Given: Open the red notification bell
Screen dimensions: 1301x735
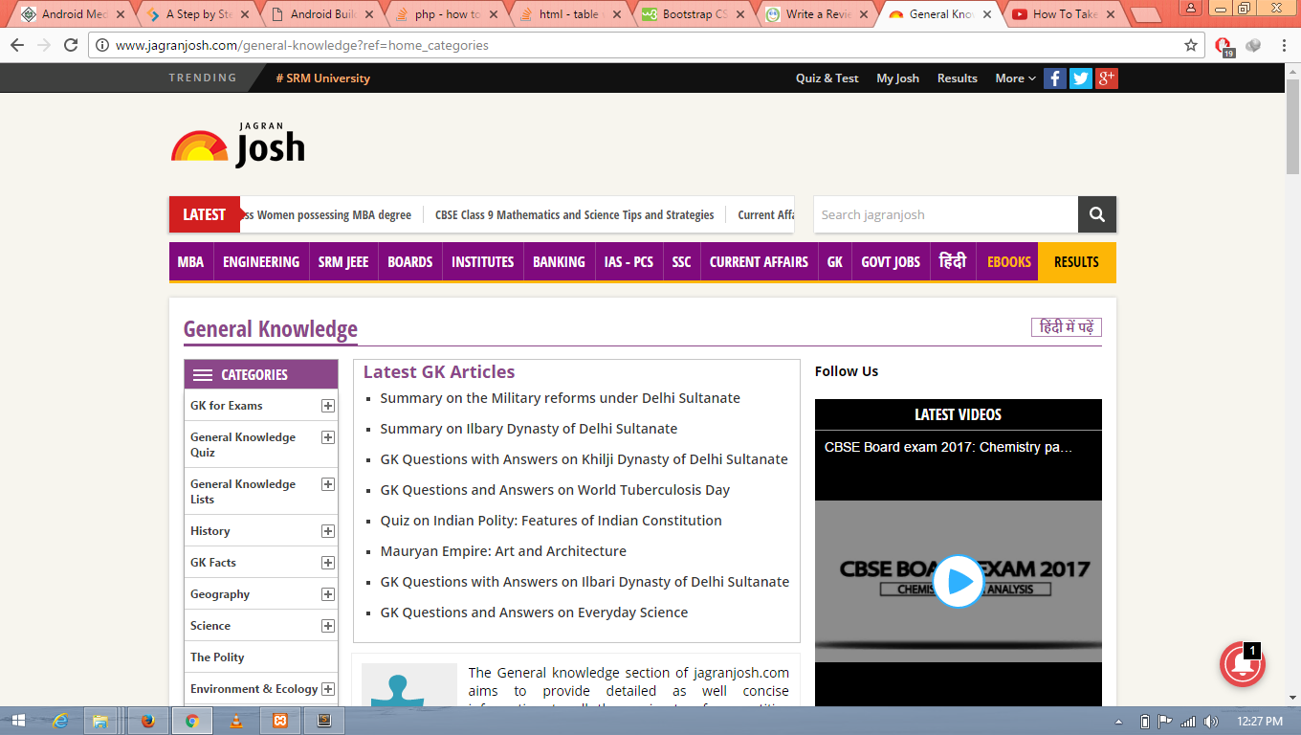Looking at the screenshot, I should 1243,664.
